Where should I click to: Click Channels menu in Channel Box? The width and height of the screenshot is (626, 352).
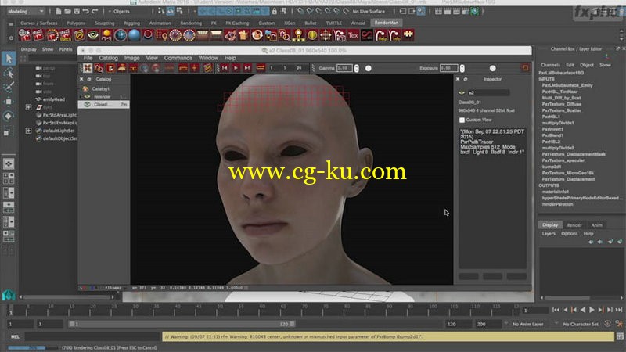click(550, 65)
